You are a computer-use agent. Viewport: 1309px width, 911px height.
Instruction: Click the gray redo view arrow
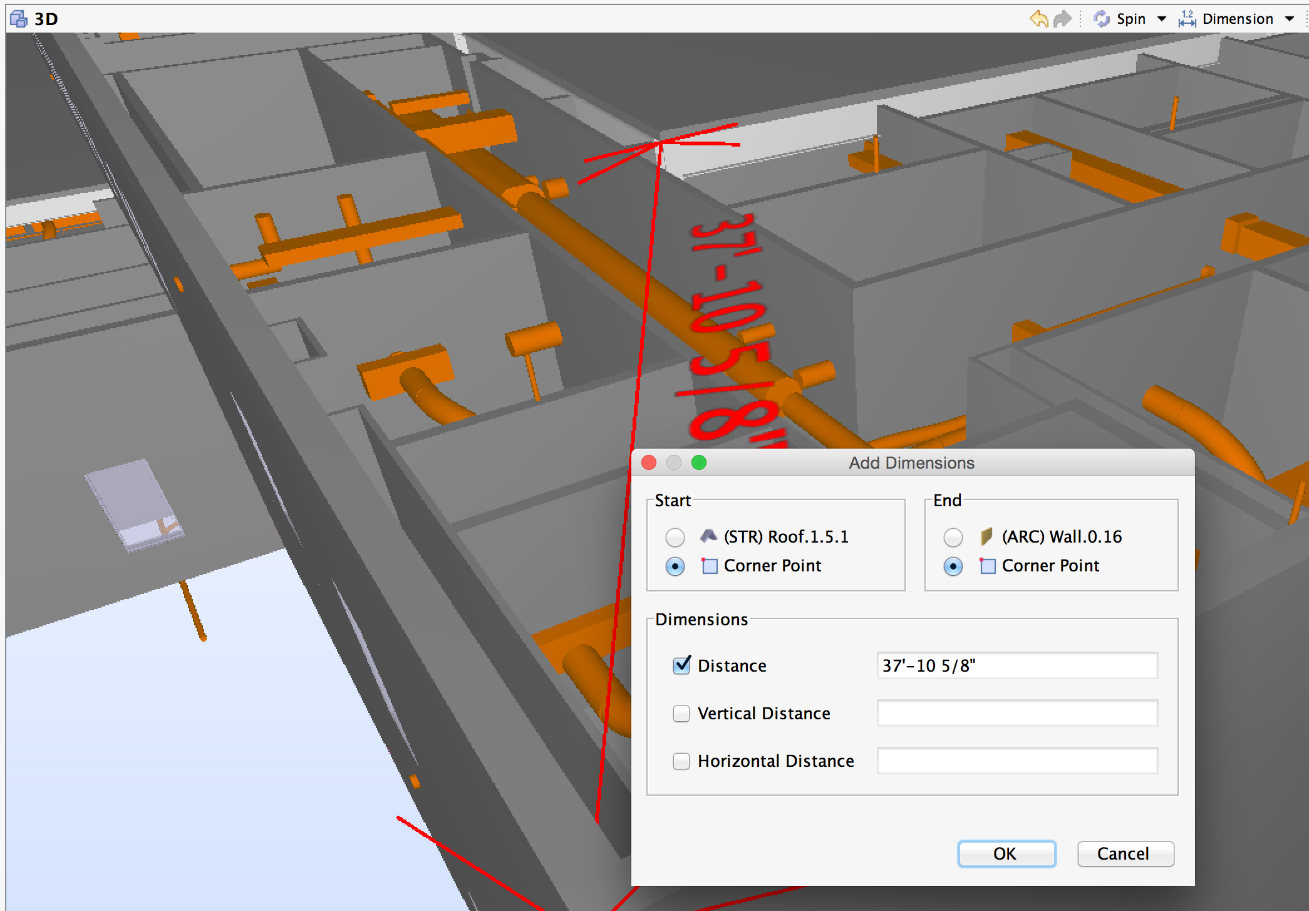coord(1062,19)
